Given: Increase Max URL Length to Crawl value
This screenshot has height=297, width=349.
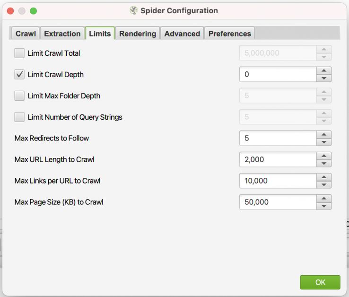Looking at the screenshot, I should (324, 156).
